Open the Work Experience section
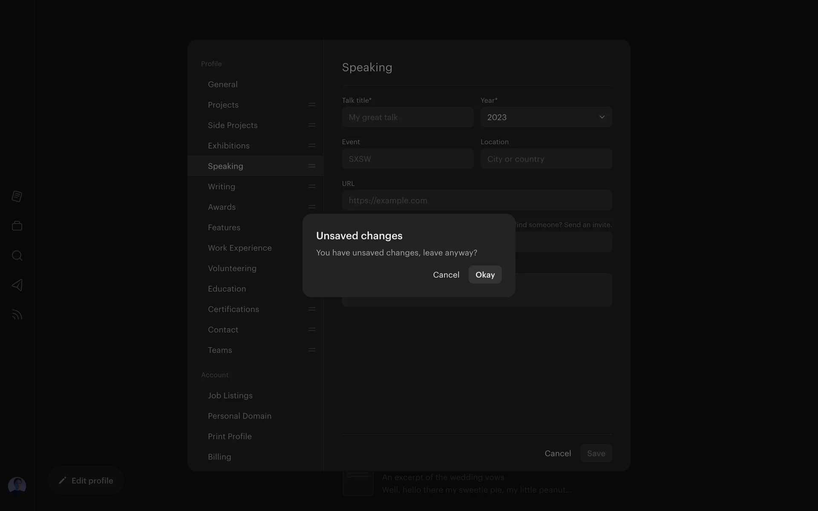 tap(239, 248)
